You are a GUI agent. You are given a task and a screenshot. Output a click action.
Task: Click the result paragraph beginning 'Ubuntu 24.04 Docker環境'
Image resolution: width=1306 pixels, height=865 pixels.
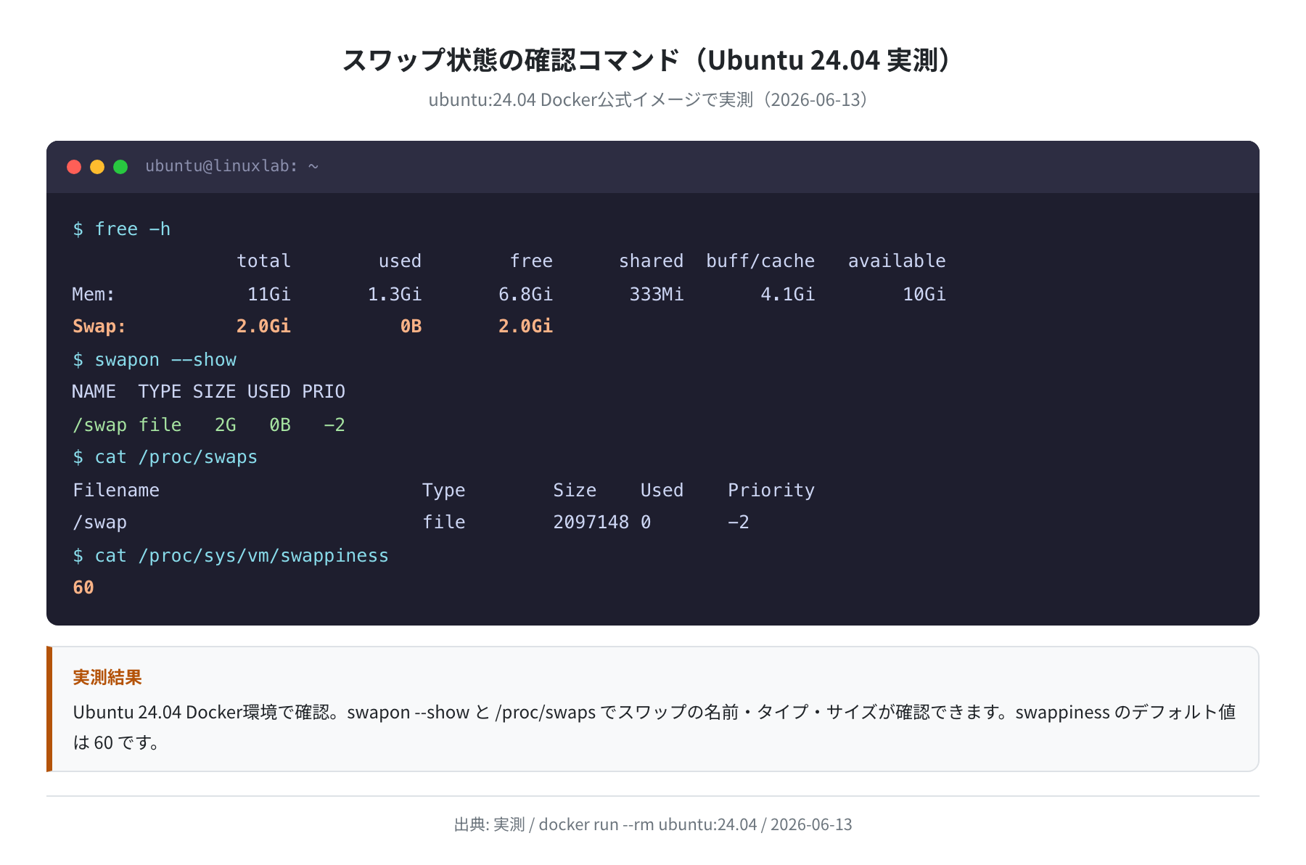click(x=654, y=727)
